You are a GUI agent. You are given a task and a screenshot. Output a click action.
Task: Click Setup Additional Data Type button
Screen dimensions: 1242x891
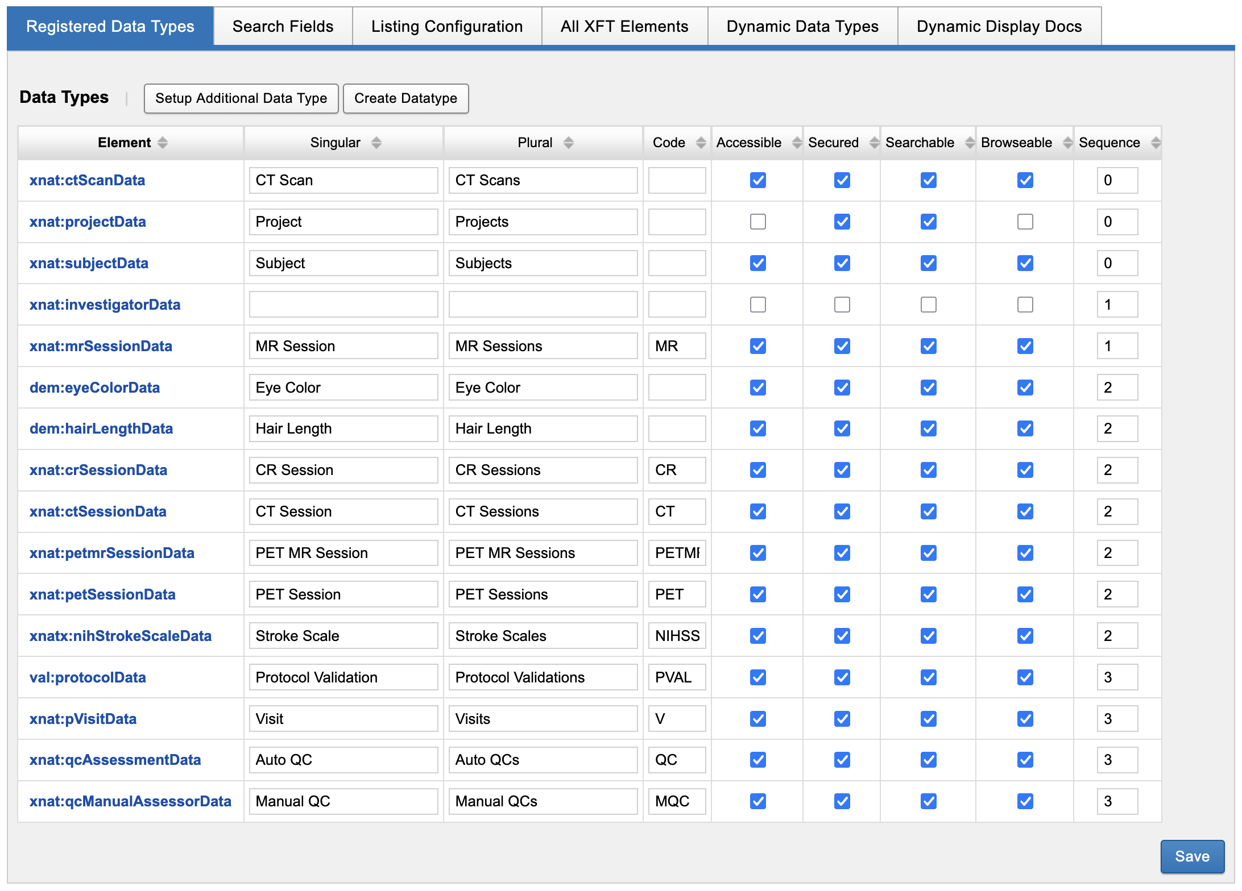tap(241, 98)
